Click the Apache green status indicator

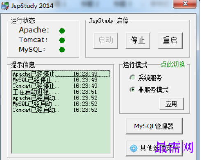(62, 31)
